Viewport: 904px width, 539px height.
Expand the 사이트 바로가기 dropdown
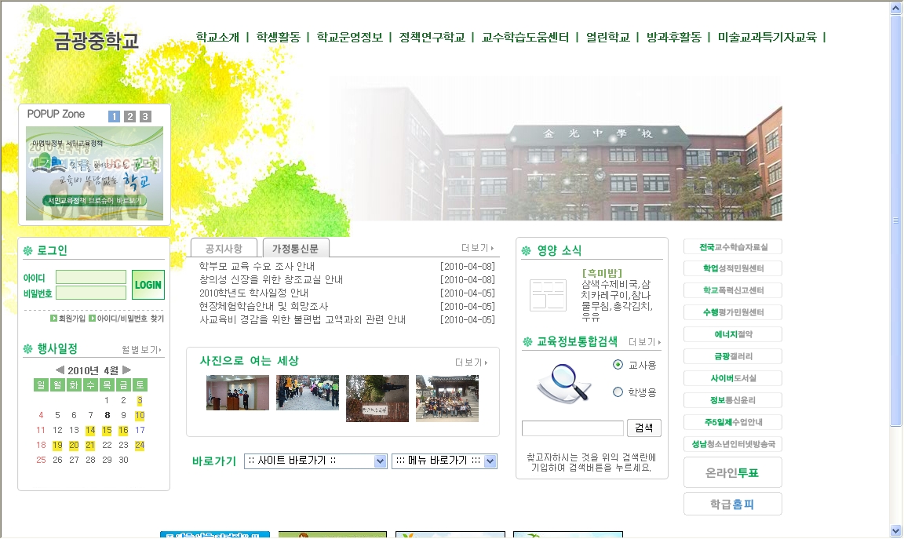(x=315, y=461)
